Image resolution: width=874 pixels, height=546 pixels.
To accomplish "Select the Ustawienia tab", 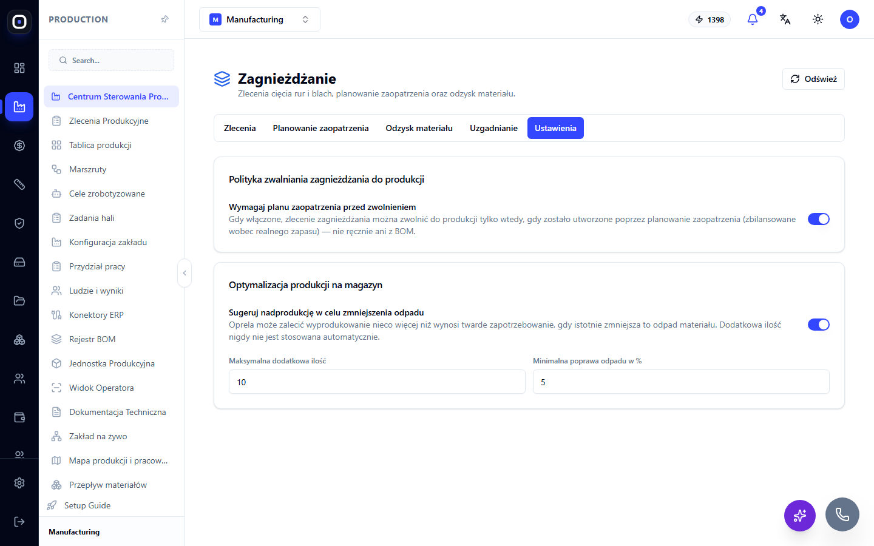I will coord(555,128).
